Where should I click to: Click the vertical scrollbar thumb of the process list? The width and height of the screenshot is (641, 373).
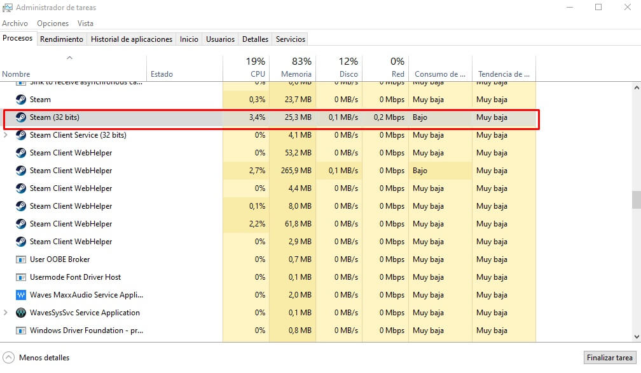[x=637, y=200]
